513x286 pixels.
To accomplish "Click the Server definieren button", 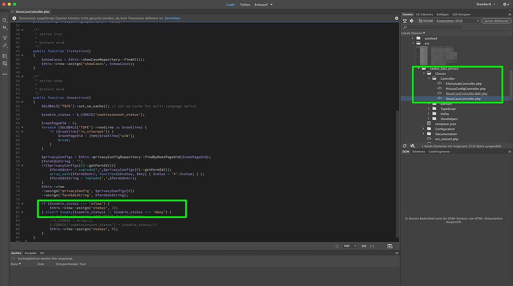I will coord(495,21).
